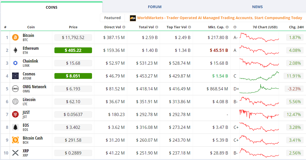Click the JUST JST logo icon
Viewport: 306px width, 160px height.
tap(16, 114)
